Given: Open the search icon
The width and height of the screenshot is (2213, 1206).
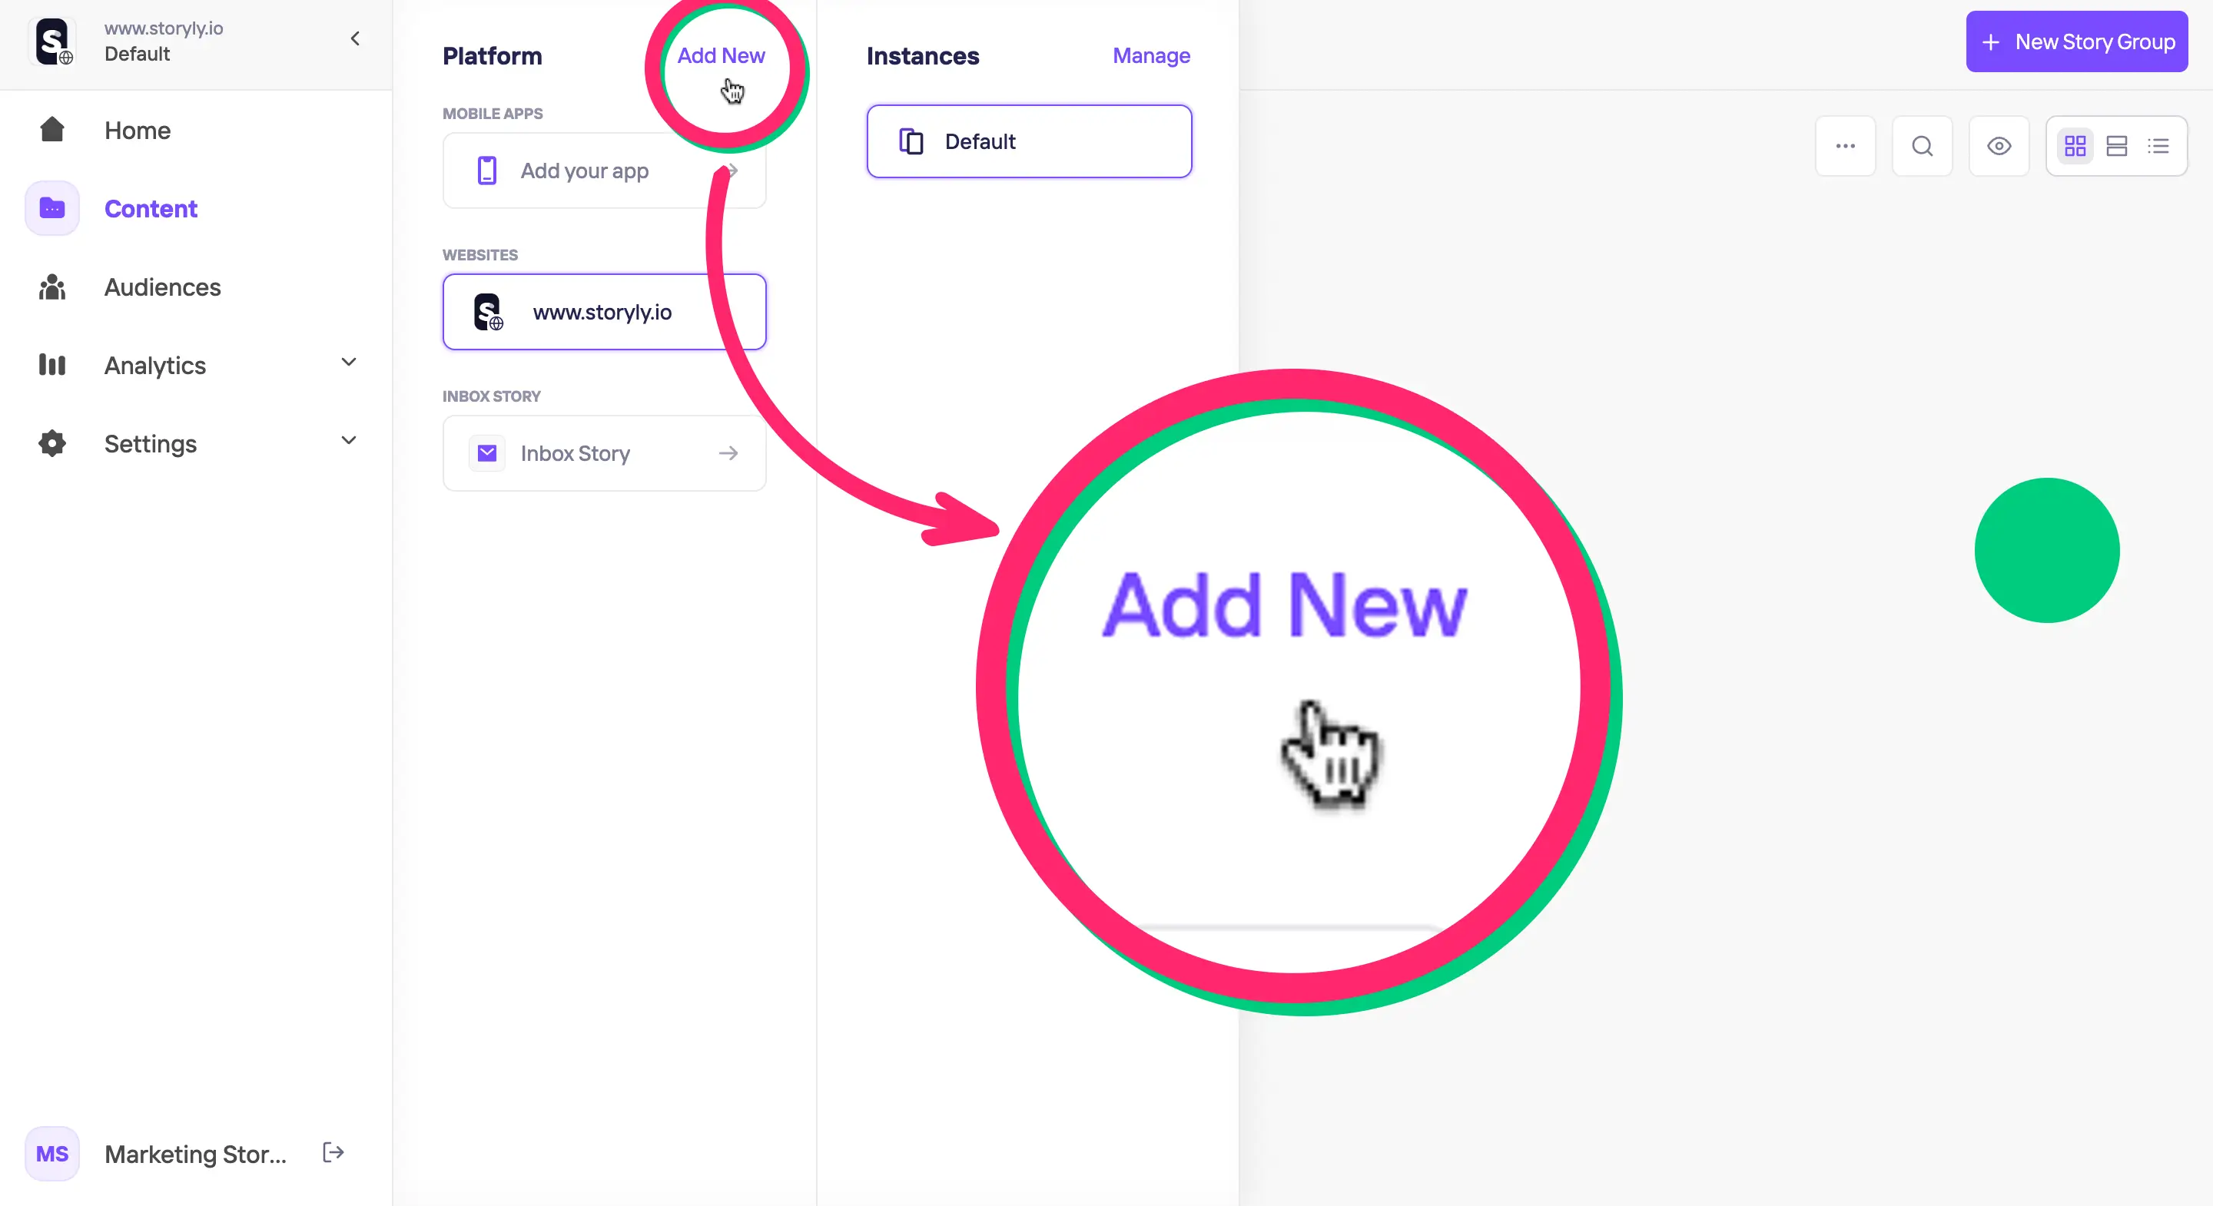Looking at the screenshot, I should tap(1923, 144).
